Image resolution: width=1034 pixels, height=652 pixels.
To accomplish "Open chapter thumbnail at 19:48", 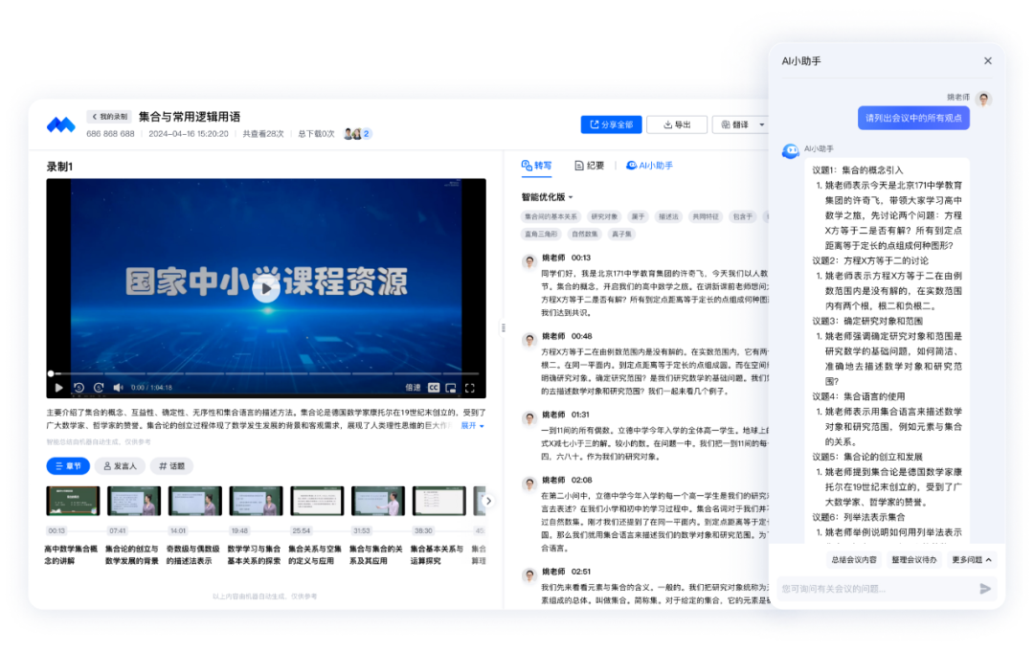I will coord(256,501).
